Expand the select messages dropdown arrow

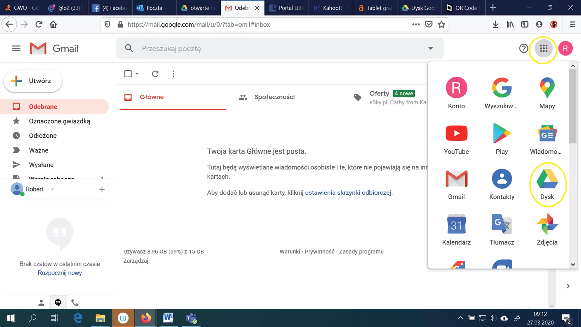(137, 74)
